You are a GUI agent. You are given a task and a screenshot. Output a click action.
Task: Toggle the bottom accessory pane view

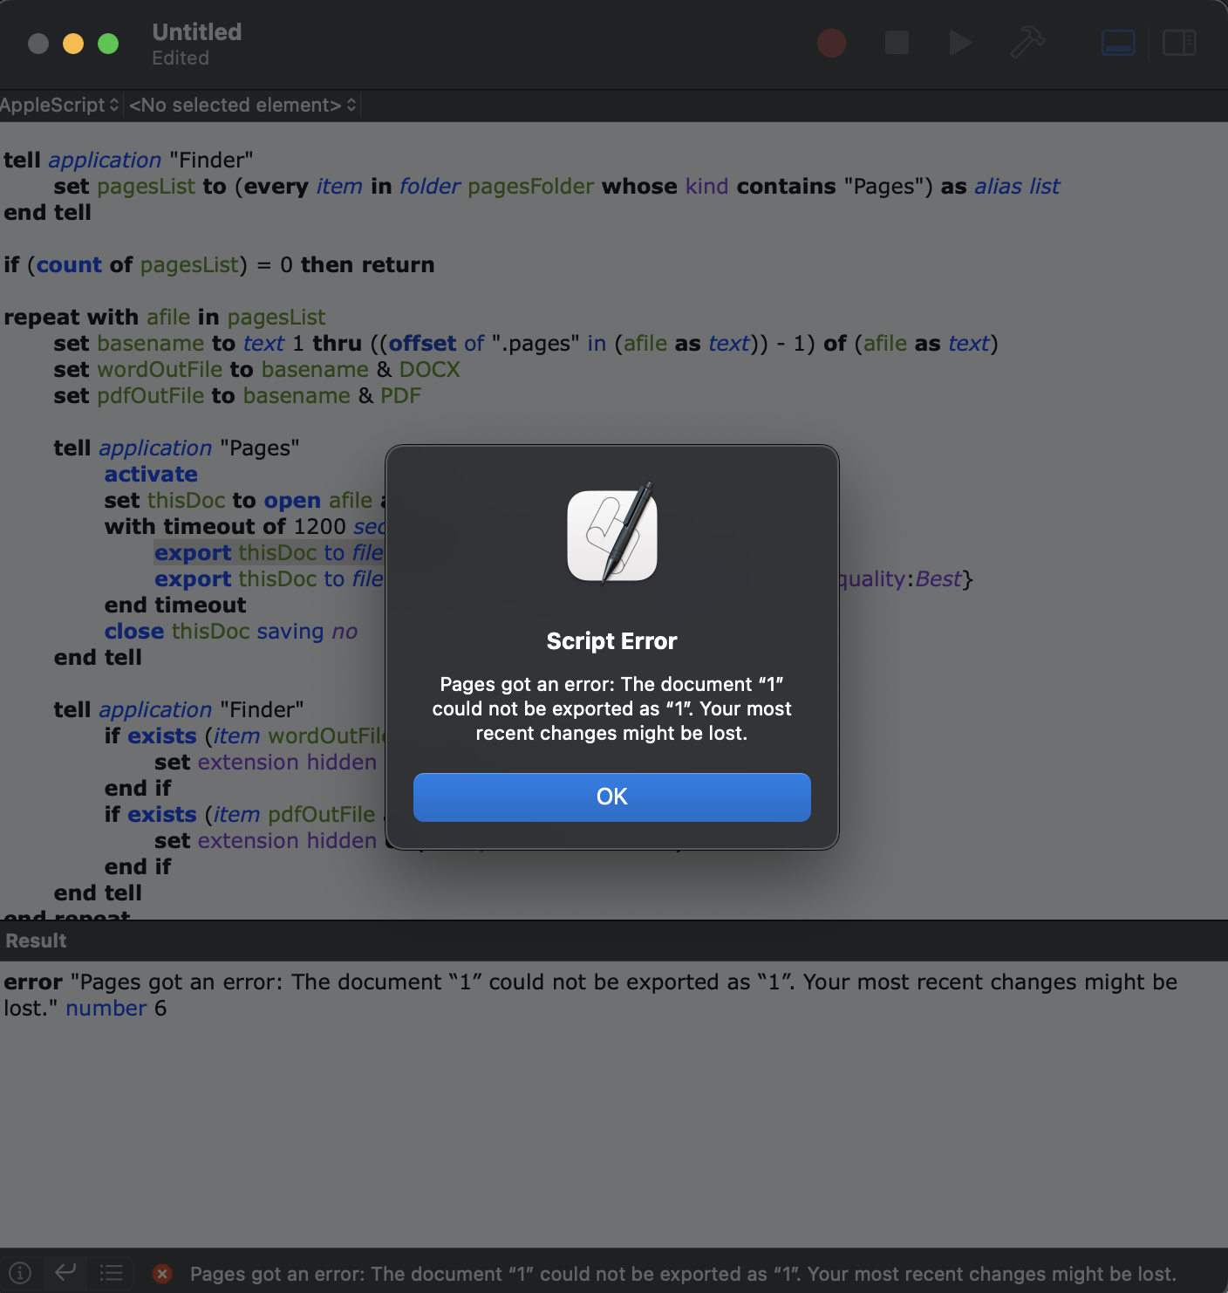tap(1118, 43)
